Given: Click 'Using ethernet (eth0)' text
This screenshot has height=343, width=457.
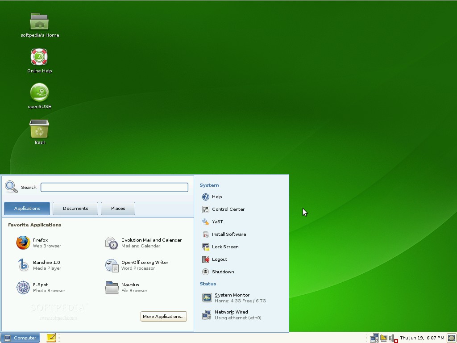Looking at the screenshot, I should pos(238,318).
